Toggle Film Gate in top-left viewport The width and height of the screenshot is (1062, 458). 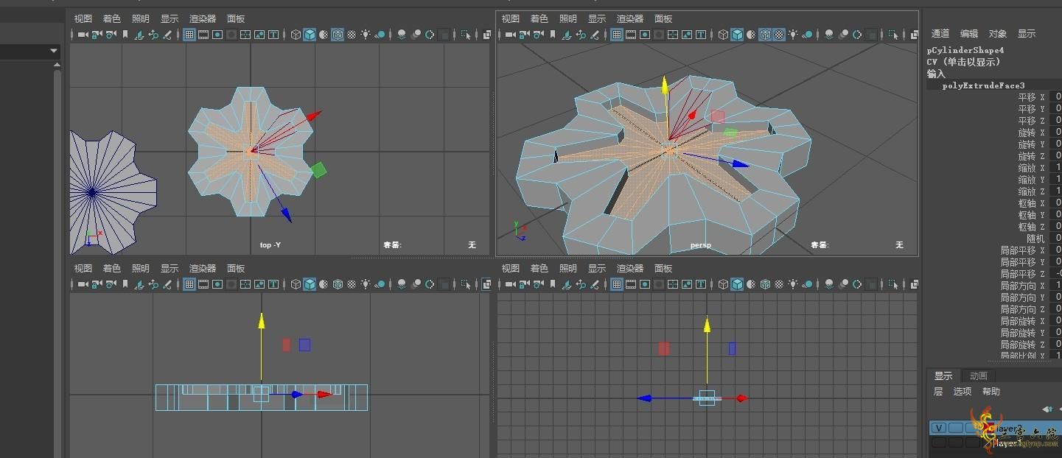click(x=203, y=35)
